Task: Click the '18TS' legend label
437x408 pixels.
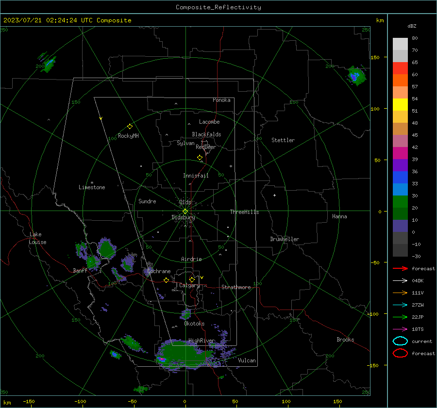Action: (x=418, y=329)
